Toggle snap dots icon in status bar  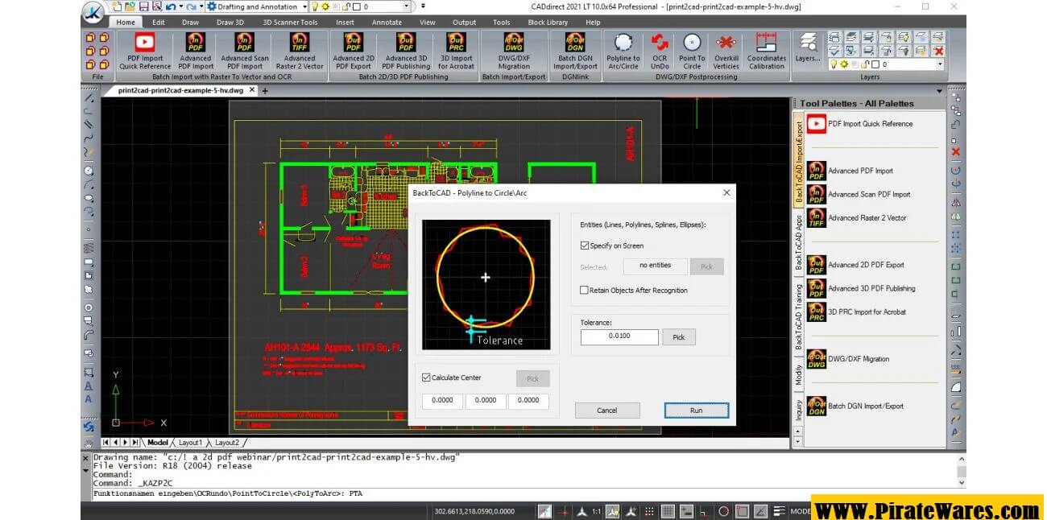(x=649, y=511)
